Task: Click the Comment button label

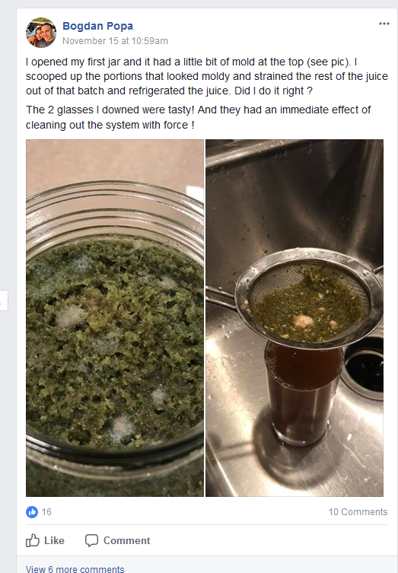Action: pos(126,540)
